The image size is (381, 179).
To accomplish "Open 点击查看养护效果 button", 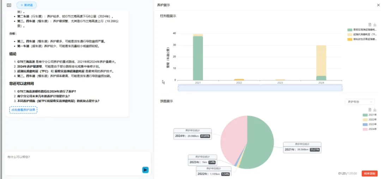I will pos(23,110).
